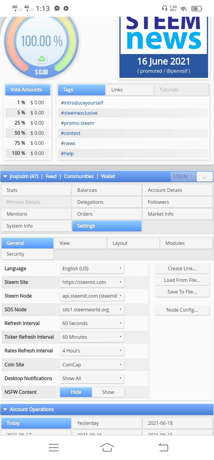Image resolution: width=214 pixels, height=460 pixels.
Task: Open the #help tag link
Action: [67, 153]
